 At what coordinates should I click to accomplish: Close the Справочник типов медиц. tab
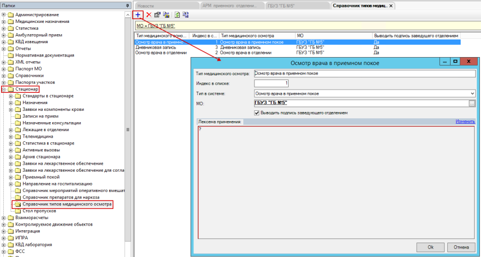coord(391,6)
